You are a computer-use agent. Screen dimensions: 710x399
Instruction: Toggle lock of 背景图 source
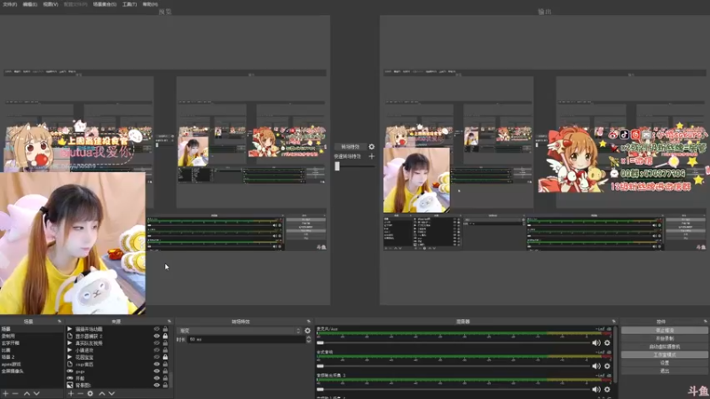(x=165, y=385)
